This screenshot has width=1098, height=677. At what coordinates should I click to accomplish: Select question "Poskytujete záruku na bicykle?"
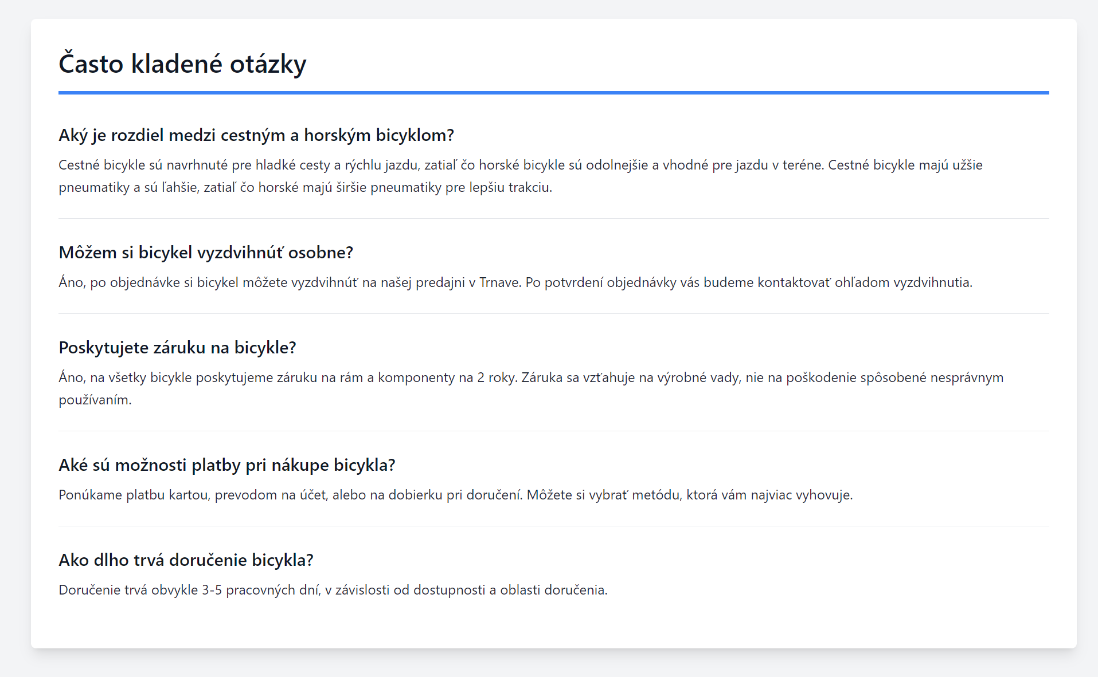pyautogui.click(x=177, y=348)
